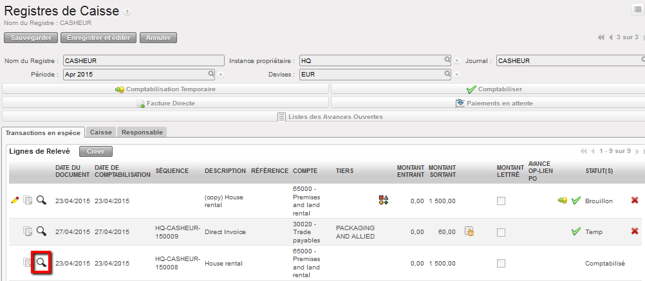
Task: Click the invoice hand icon on Direct Invoice row
Action: tap(469, 231)
